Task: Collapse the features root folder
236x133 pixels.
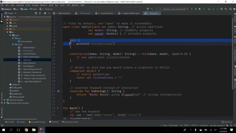Action: tap(5, 17)
